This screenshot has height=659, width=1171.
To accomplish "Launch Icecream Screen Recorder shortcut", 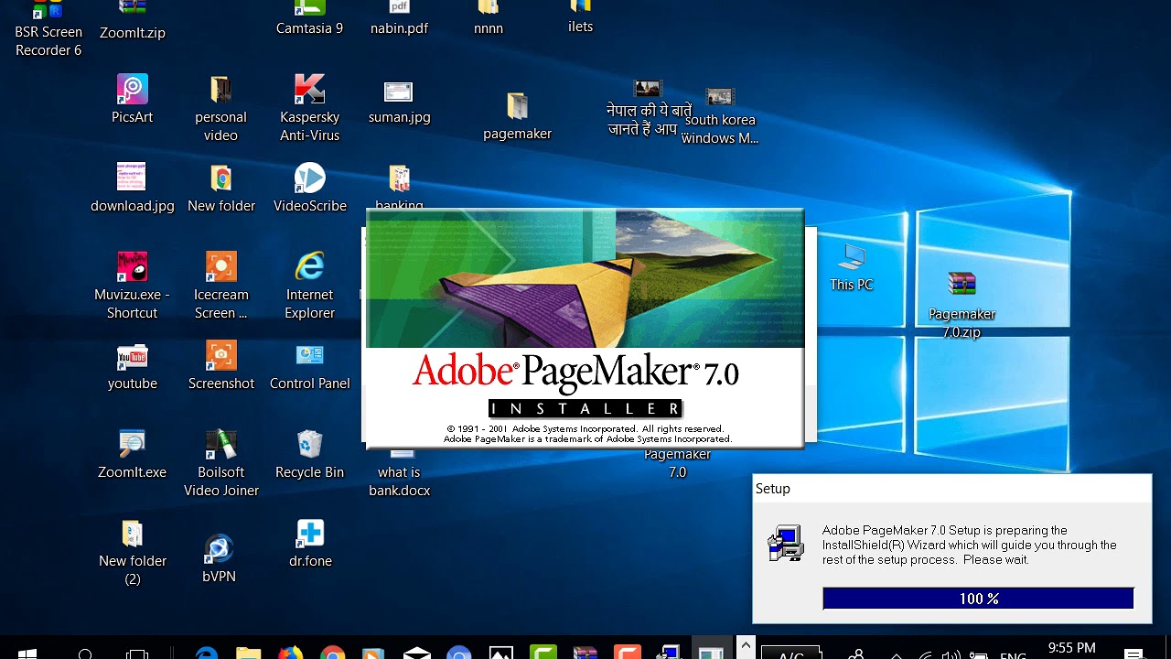I will (x=220, y=266).
